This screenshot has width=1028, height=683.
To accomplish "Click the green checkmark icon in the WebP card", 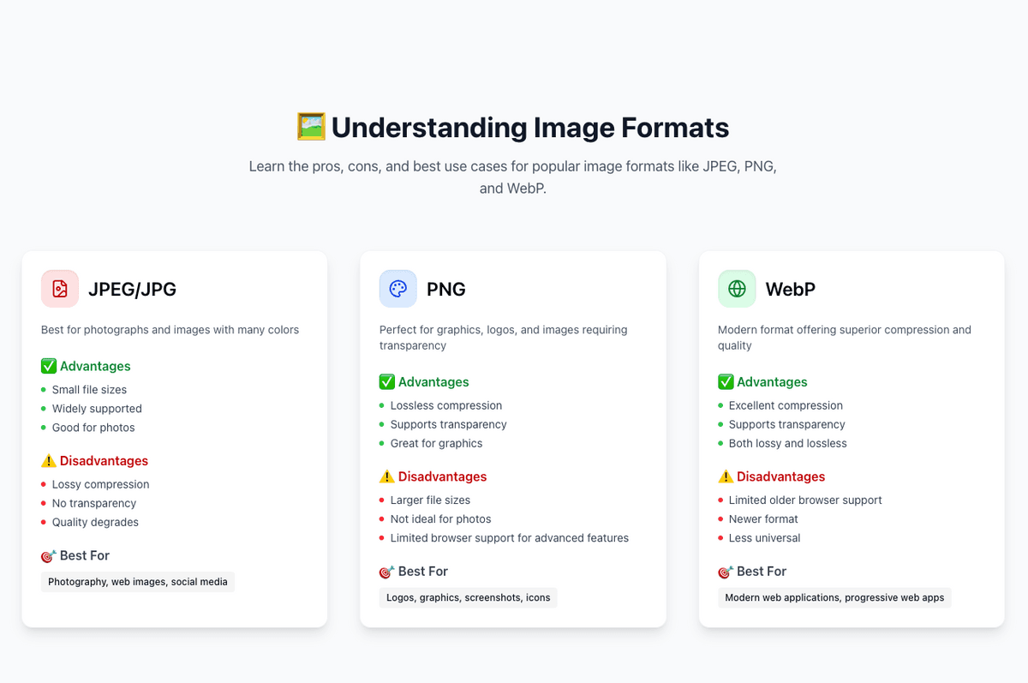I will point(726,382).
